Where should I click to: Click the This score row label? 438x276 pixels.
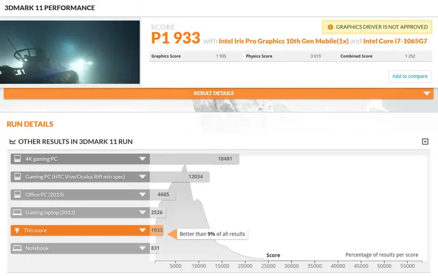tap(35, 230)
